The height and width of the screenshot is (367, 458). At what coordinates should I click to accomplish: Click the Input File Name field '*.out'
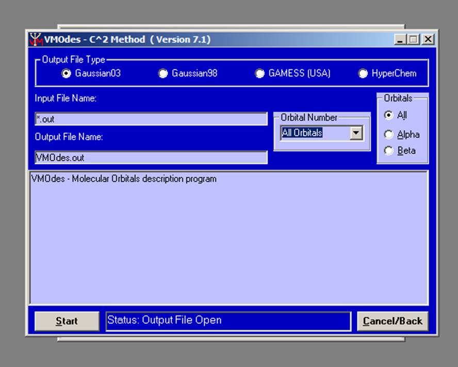[151, 119]
